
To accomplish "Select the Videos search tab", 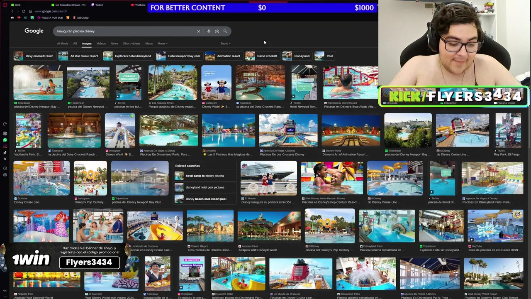I will tap(101, 44).
